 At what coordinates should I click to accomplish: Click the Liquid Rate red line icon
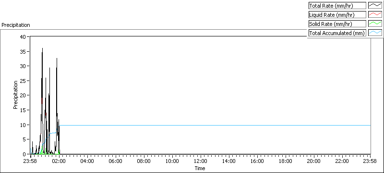(x=375, y=15)
